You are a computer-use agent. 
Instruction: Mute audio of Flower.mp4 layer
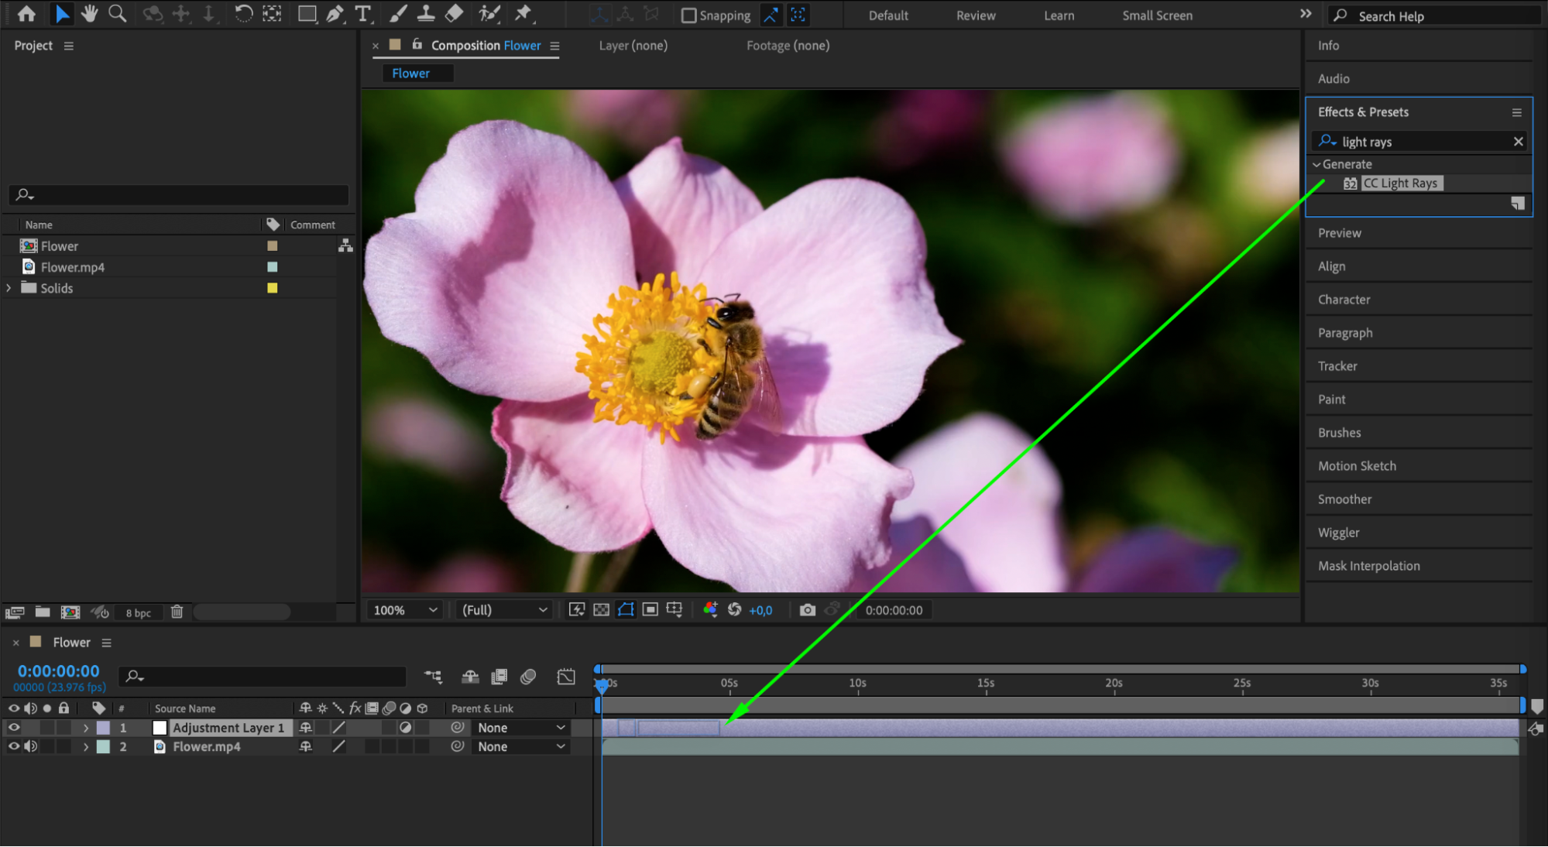(30, 746)
